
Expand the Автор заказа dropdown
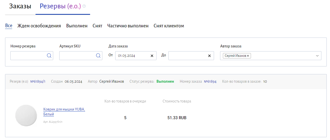tap(317, 56)
